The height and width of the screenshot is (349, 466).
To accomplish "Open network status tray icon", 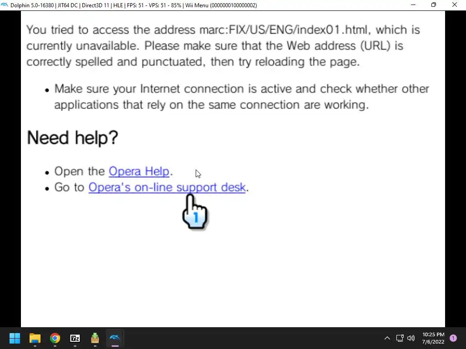I will pyautogui.click(x=400, y=338).
